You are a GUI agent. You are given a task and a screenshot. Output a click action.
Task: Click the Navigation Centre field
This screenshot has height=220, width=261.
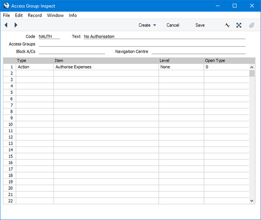pos(199,52)
